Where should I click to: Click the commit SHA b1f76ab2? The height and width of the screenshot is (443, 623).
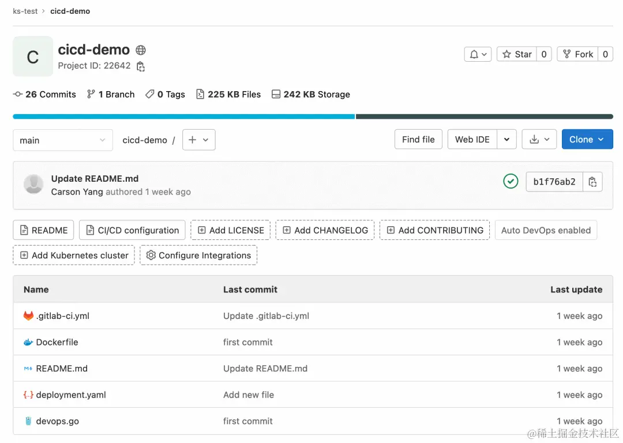pos(554,182)
